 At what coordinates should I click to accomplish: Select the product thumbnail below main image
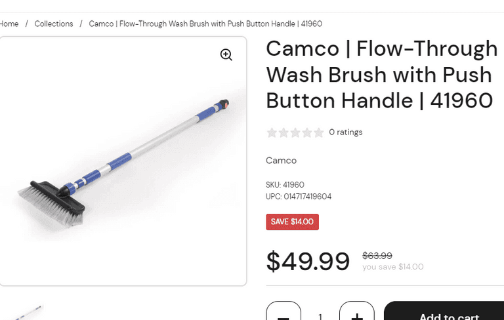click(x=26, y=312)
